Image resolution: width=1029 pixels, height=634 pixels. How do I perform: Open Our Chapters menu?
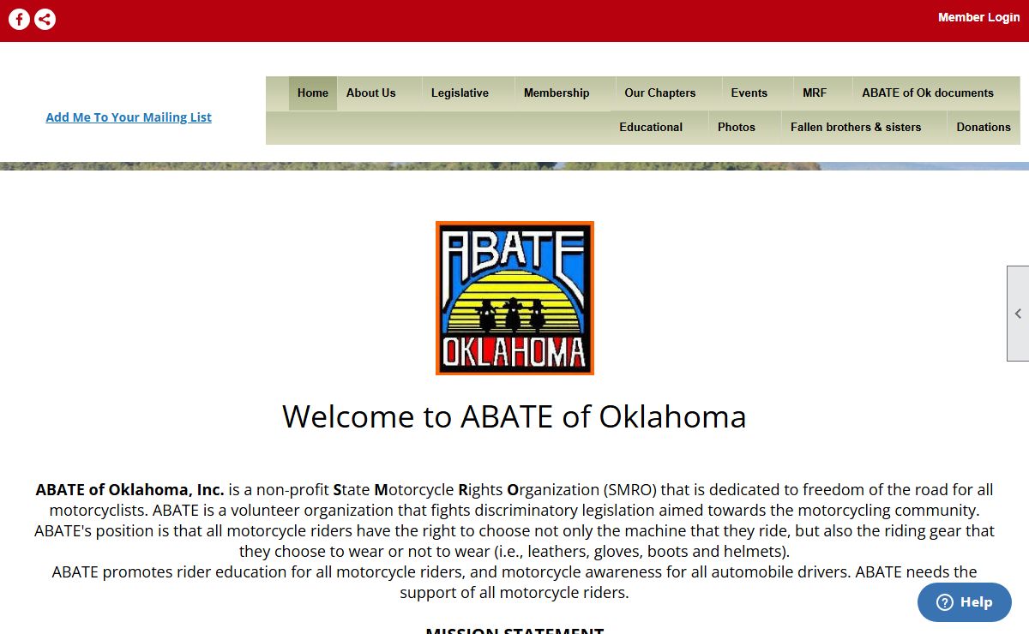[x=660, y=93]
